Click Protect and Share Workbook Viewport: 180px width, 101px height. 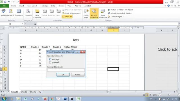point(120,10)
